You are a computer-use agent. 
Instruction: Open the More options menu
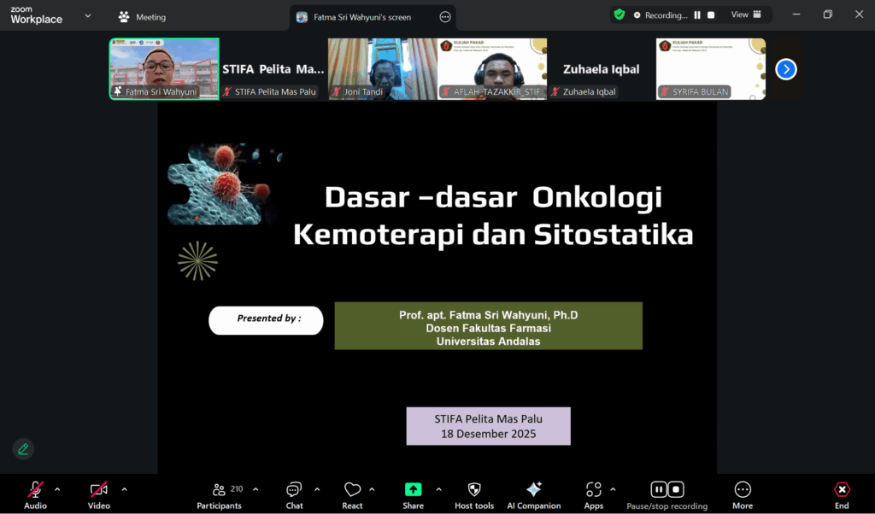pos(743,494)
